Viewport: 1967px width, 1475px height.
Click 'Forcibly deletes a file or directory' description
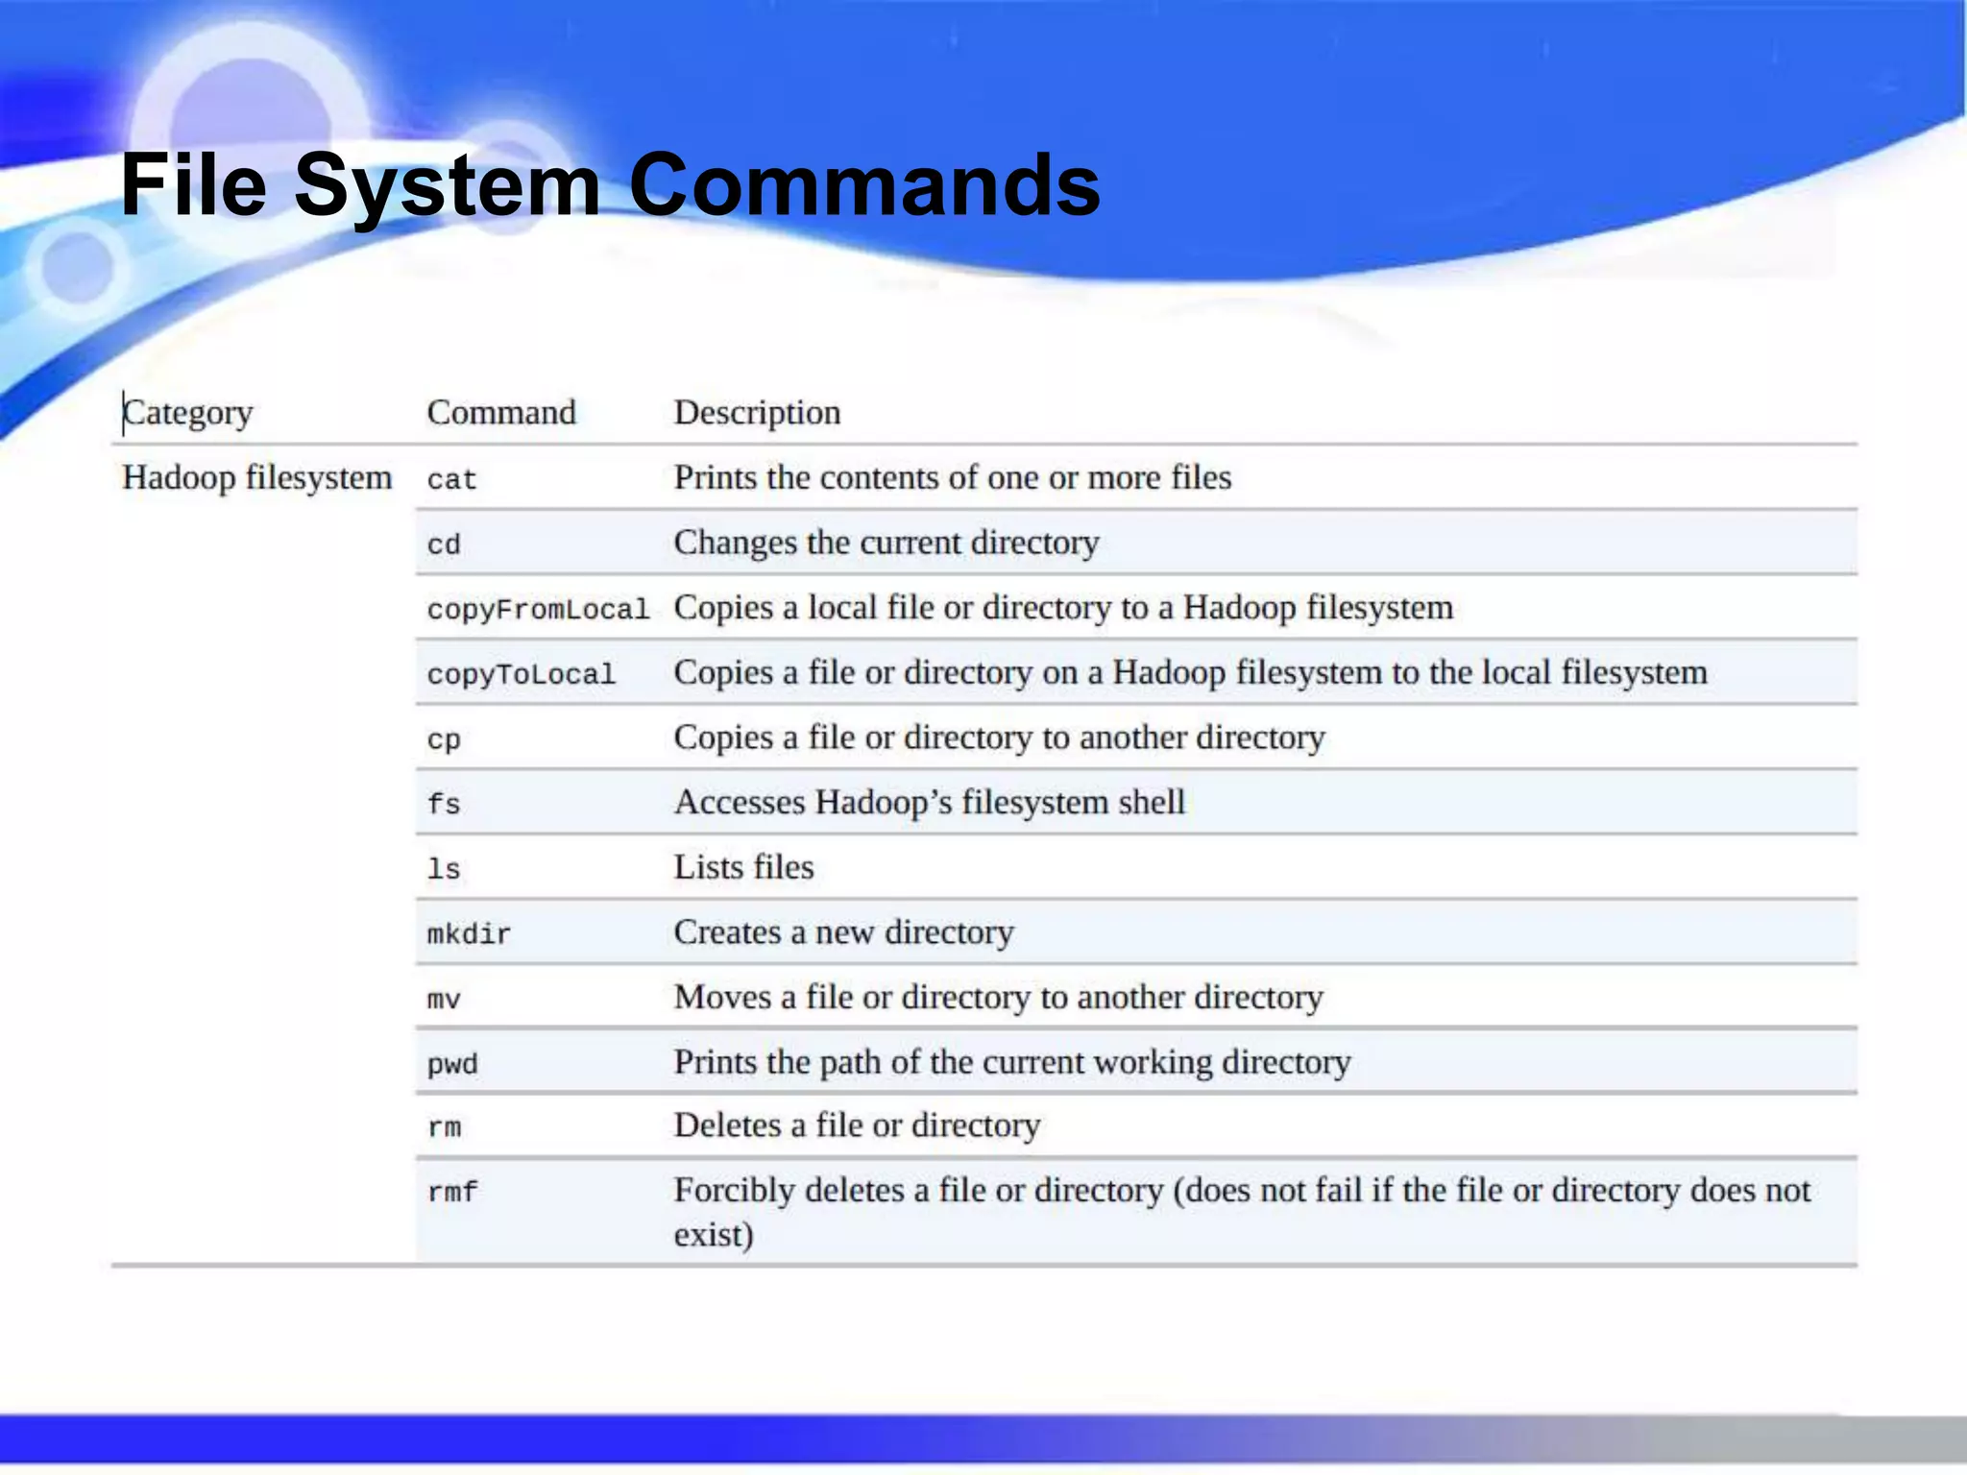point(1242,1213)
